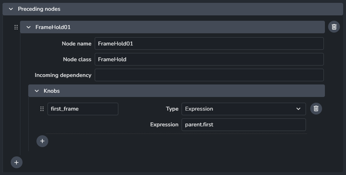The width and height of the screenshot is (346, 175).
Task: Click the parent.first expression field
Action: 243,125
